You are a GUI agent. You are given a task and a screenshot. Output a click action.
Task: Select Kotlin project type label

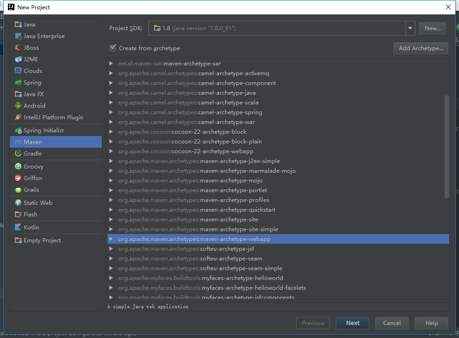tap(31, 227)
